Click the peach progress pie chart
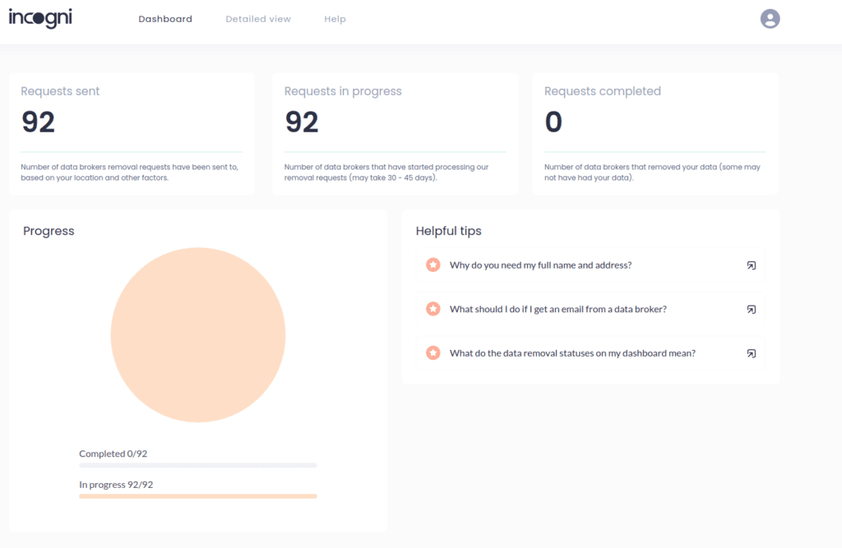The width and height of the screenshot is (842, 548). pyautogui.click(x=198, y=335)
